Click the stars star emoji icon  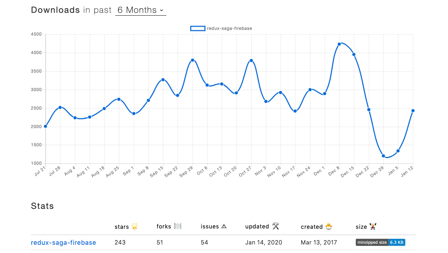pos(135,226)
